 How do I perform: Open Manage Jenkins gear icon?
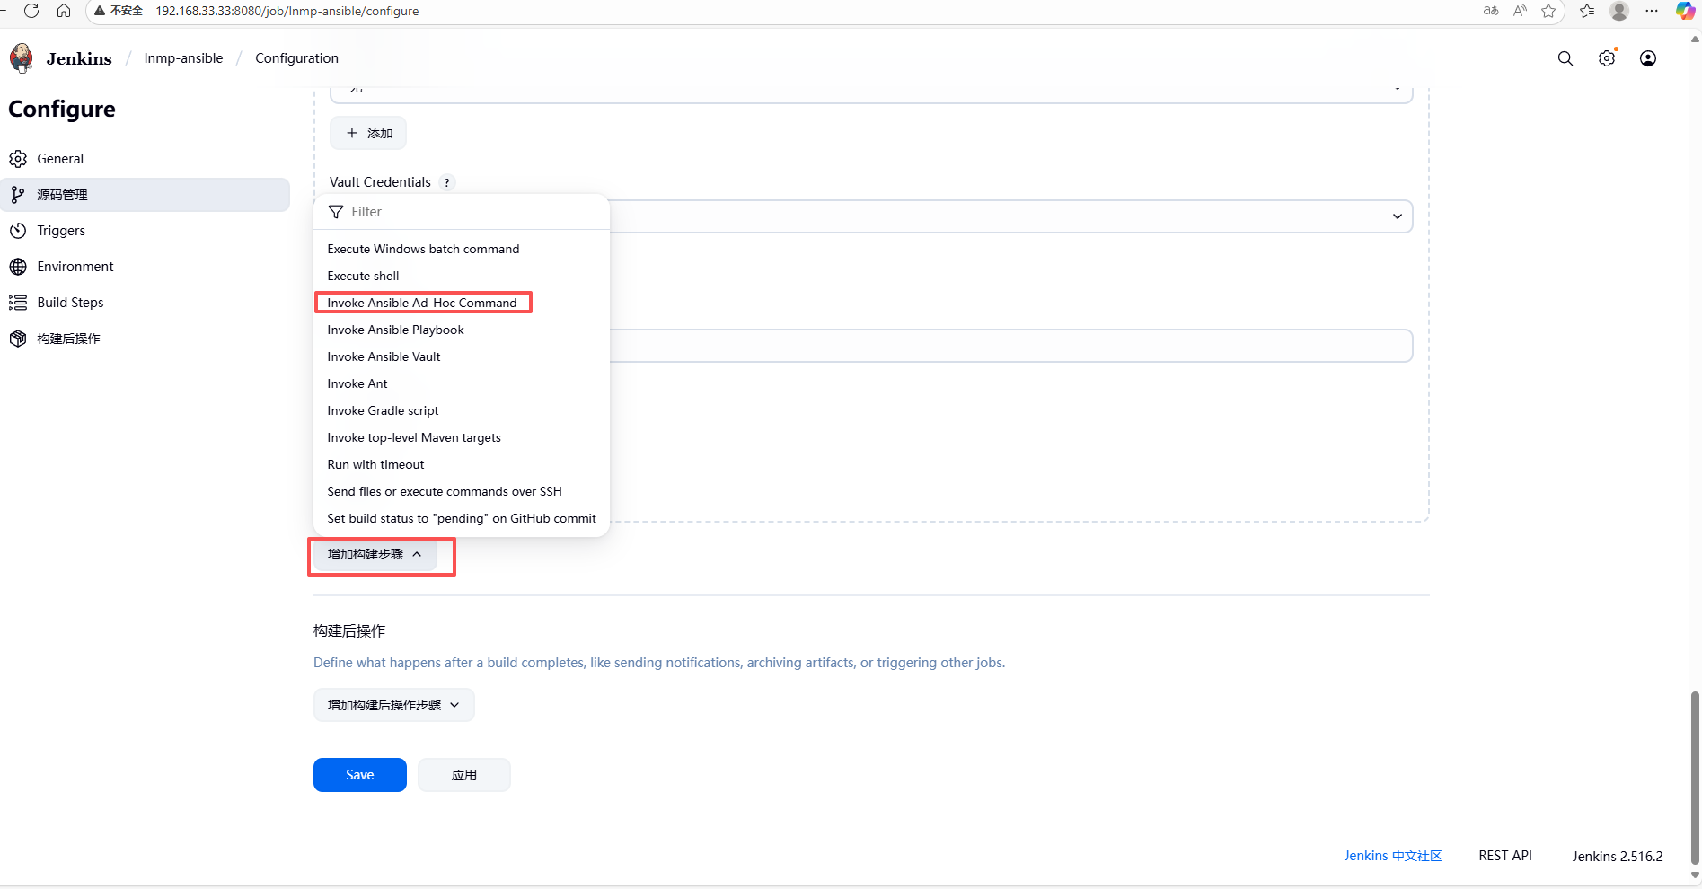pos(1607,58)
